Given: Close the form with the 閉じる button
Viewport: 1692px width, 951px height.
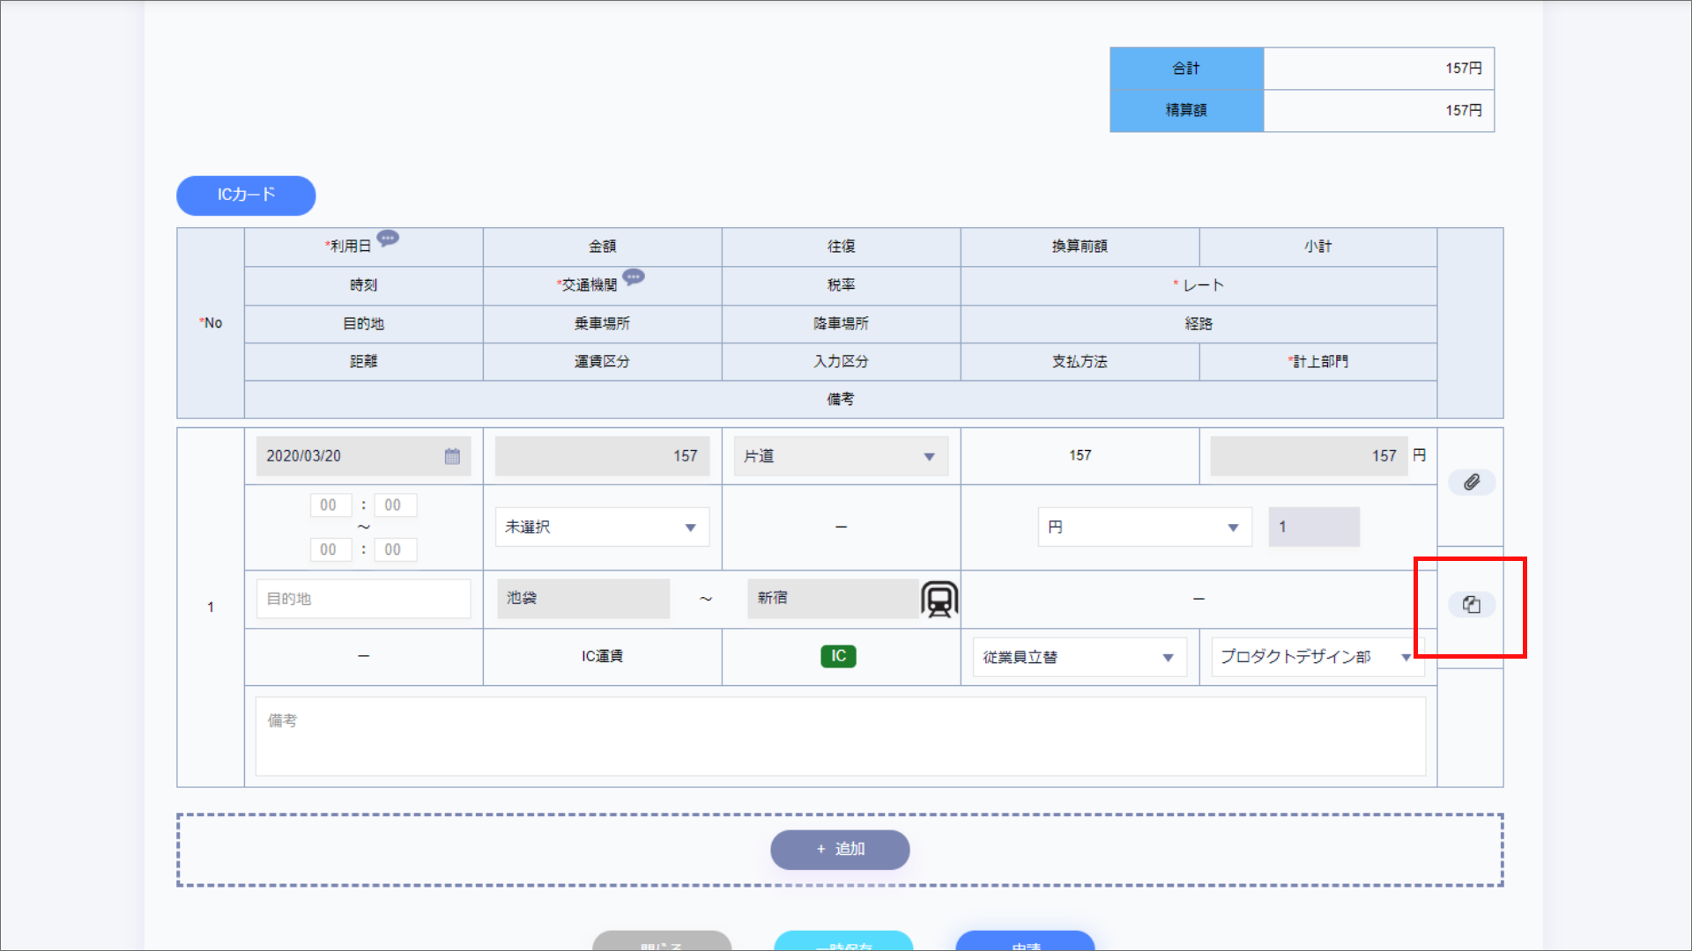Looking at the screenshot, I should tap(661, 945).
